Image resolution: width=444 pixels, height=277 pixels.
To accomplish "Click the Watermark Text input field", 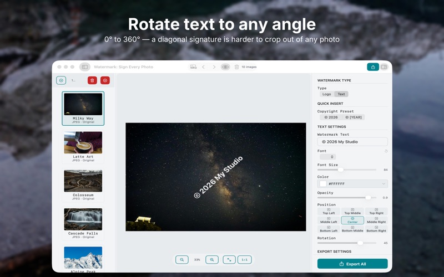I will point(352,142).
